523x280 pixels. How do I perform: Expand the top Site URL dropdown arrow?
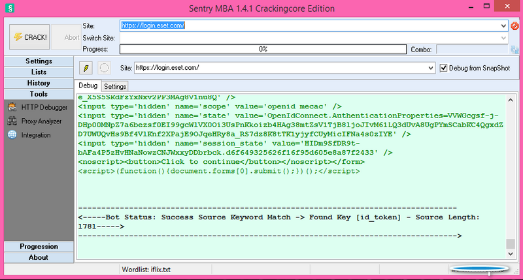coord(503,25)
